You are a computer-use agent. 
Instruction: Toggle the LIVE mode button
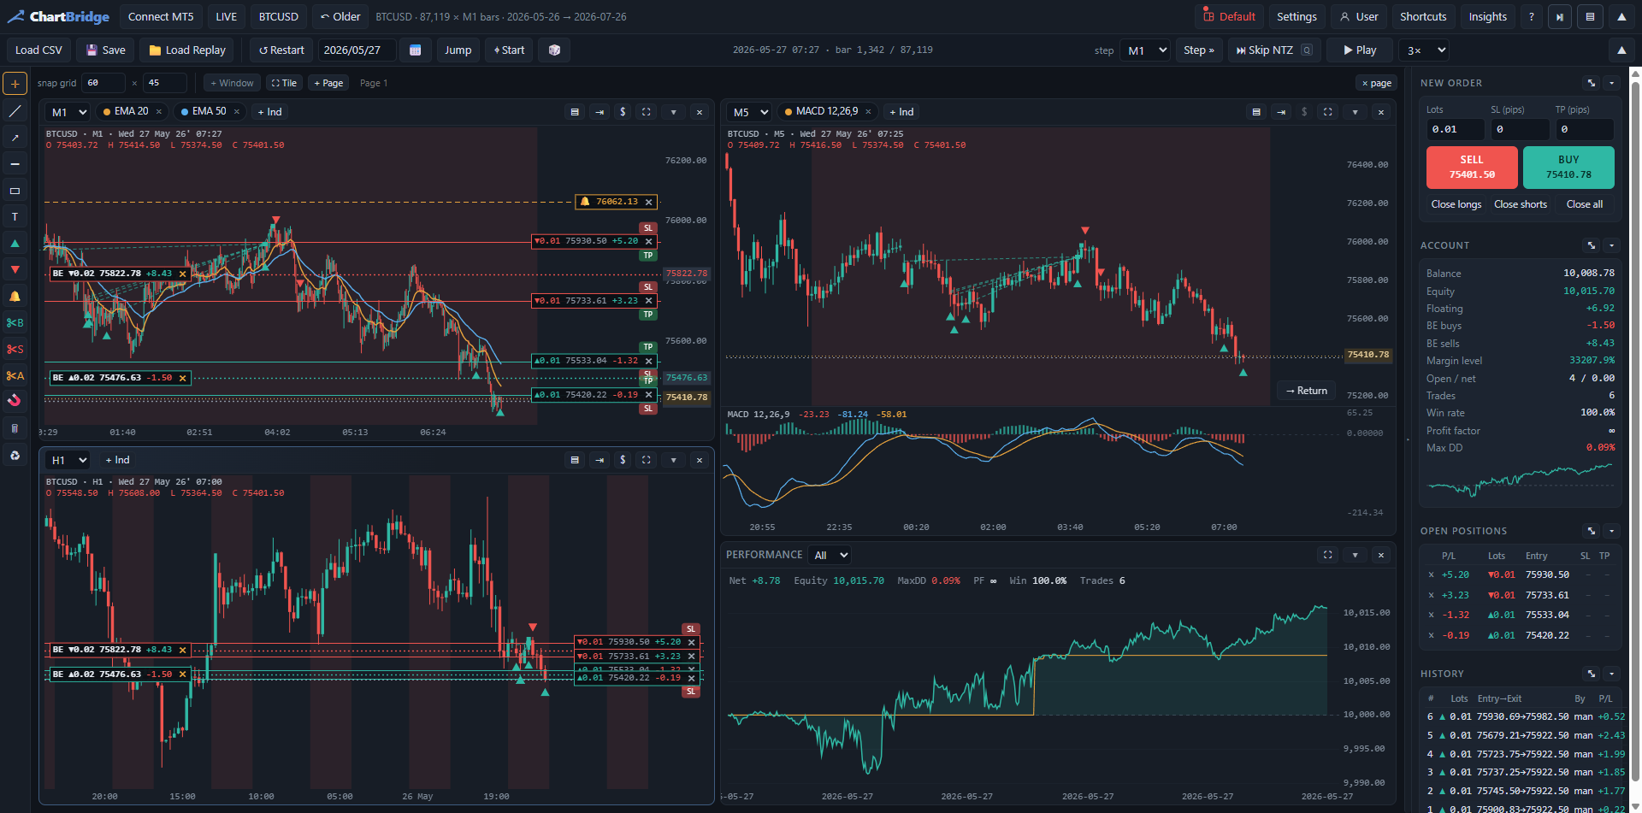click(x=227, y=17)
